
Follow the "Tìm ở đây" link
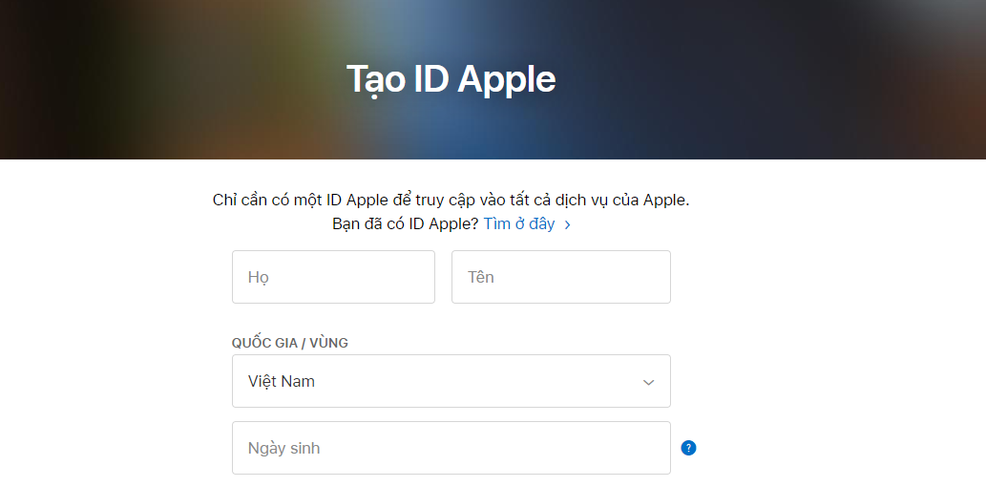(x=518, y=223)
